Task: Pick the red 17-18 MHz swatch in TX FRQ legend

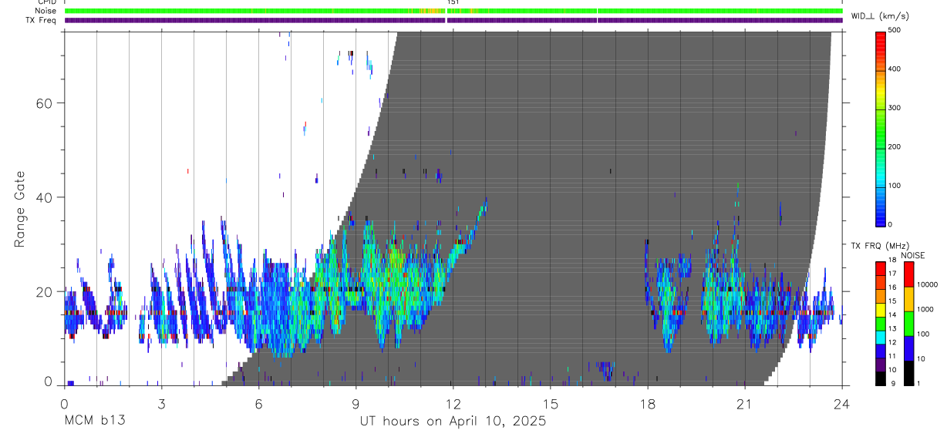Action: [x=880, y=268]
